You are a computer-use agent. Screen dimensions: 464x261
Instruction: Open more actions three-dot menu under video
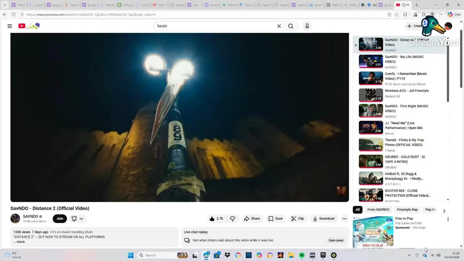pyautogui.click(x=344, y=219)
